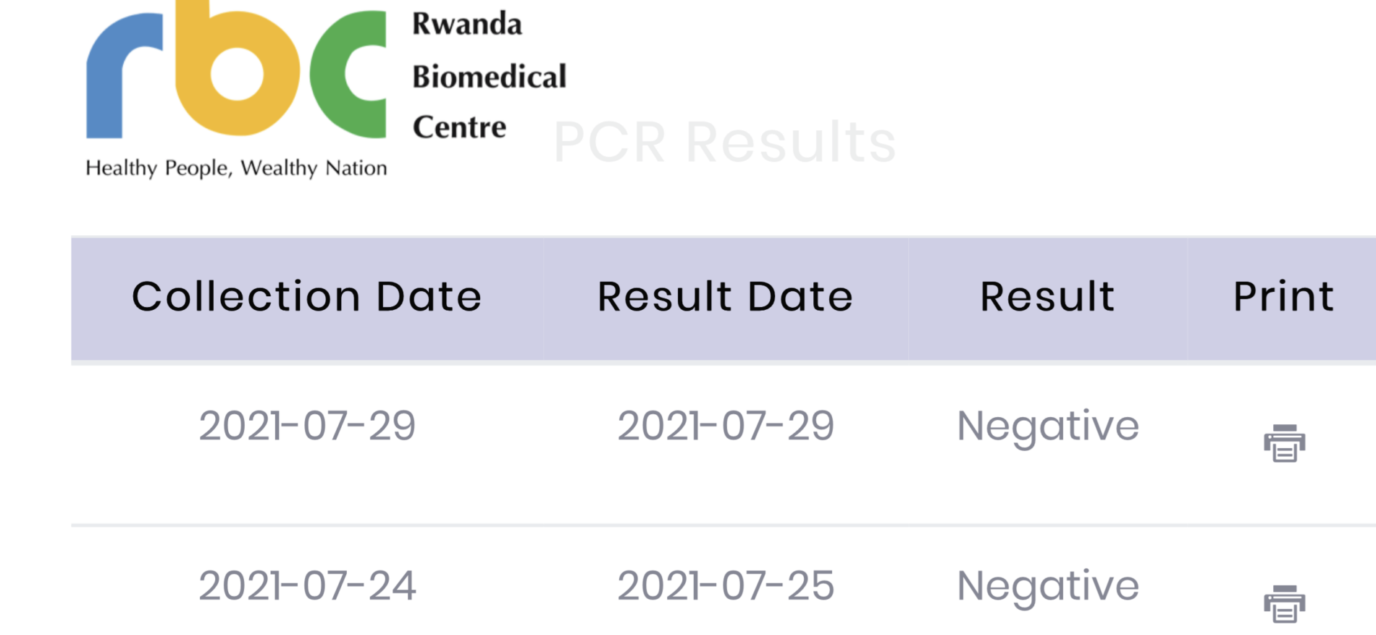Image resolution: width=1376 pixels, height=635 pixels.
Task: Click the yellow 'b' in the rbc logo
Action: (x=238, y=68)
